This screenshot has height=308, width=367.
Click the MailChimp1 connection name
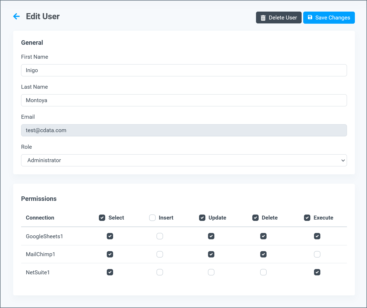(x=40, y=254)
